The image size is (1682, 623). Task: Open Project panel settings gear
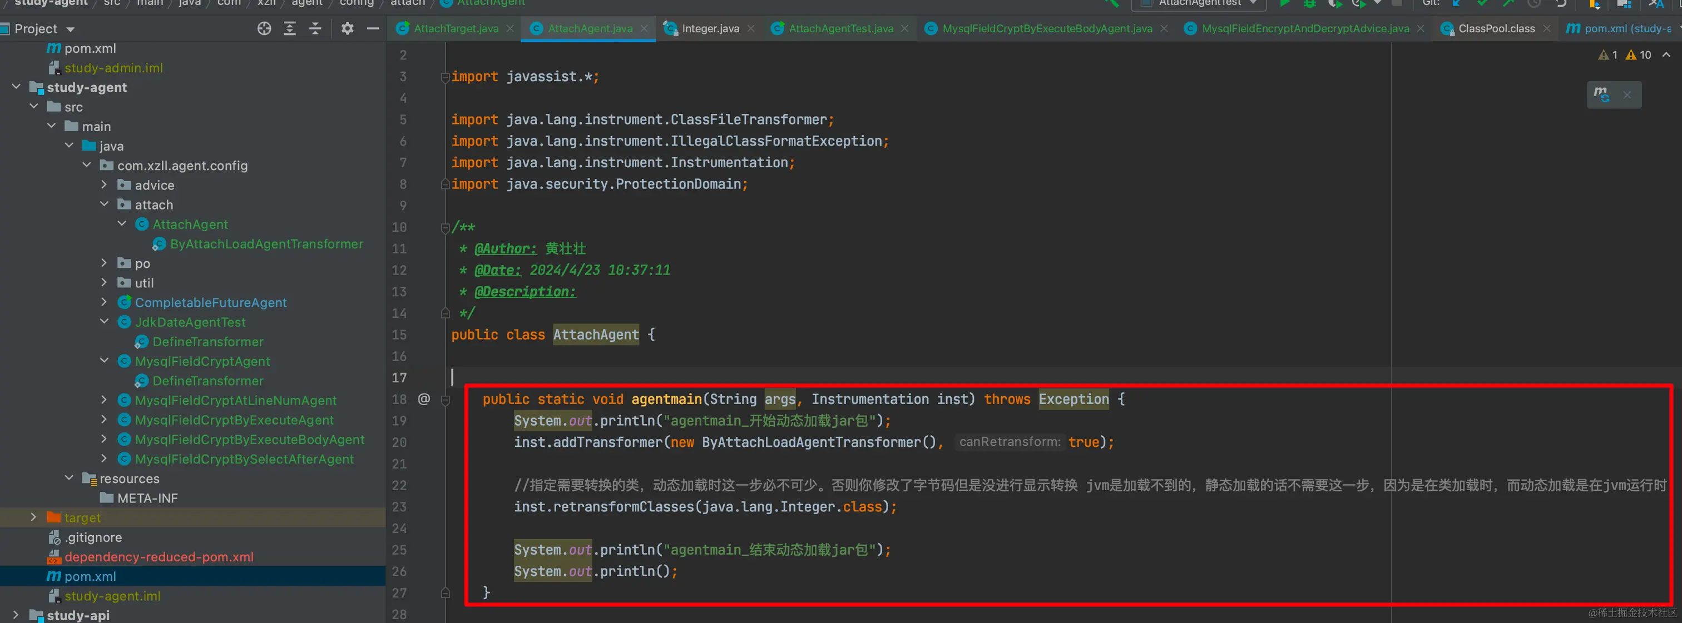pos(348,29)
